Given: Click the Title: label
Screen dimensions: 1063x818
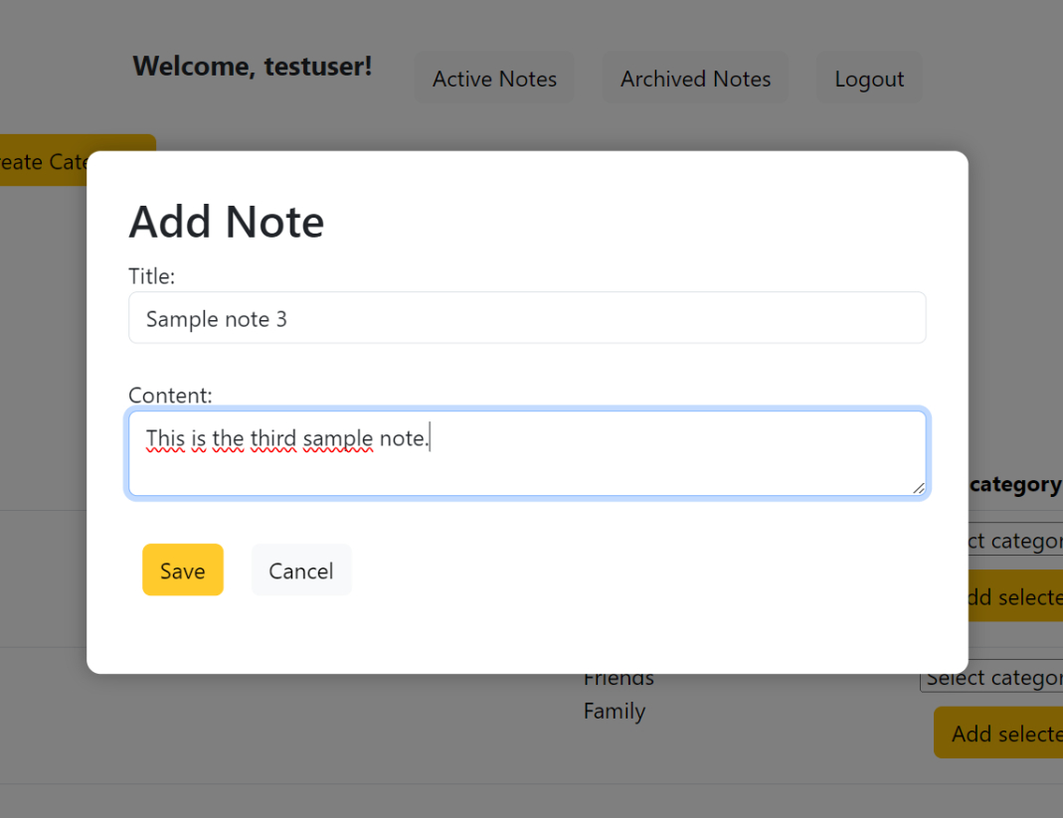Looking at the screenshot, I should pyautogui.click(x=151, y=276).
